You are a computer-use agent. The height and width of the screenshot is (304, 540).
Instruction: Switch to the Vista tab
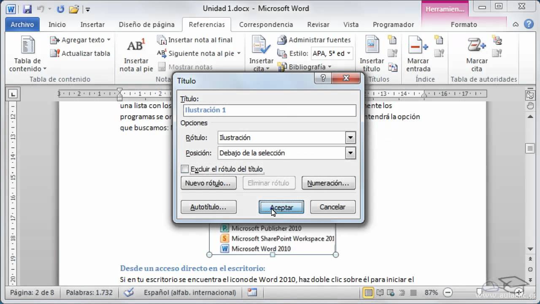351,24
